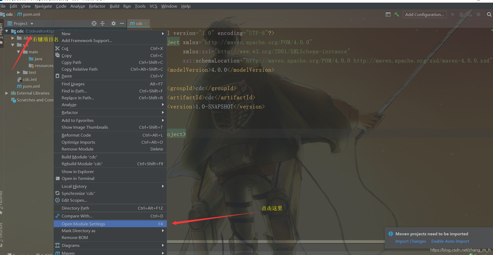Expand the .idea folder

click(13, 38)
